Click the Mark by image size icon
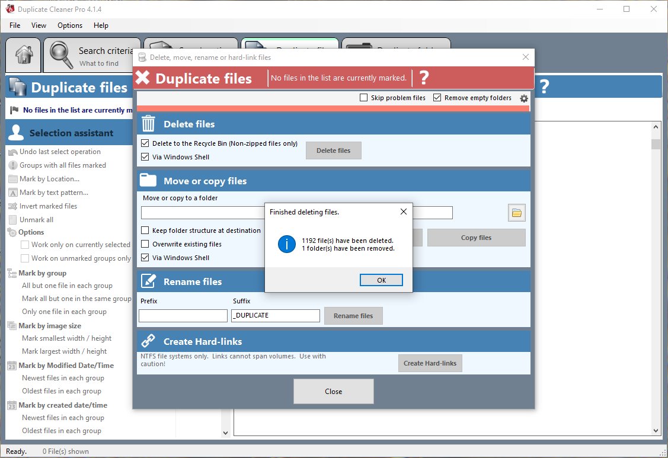 (12, 326)
